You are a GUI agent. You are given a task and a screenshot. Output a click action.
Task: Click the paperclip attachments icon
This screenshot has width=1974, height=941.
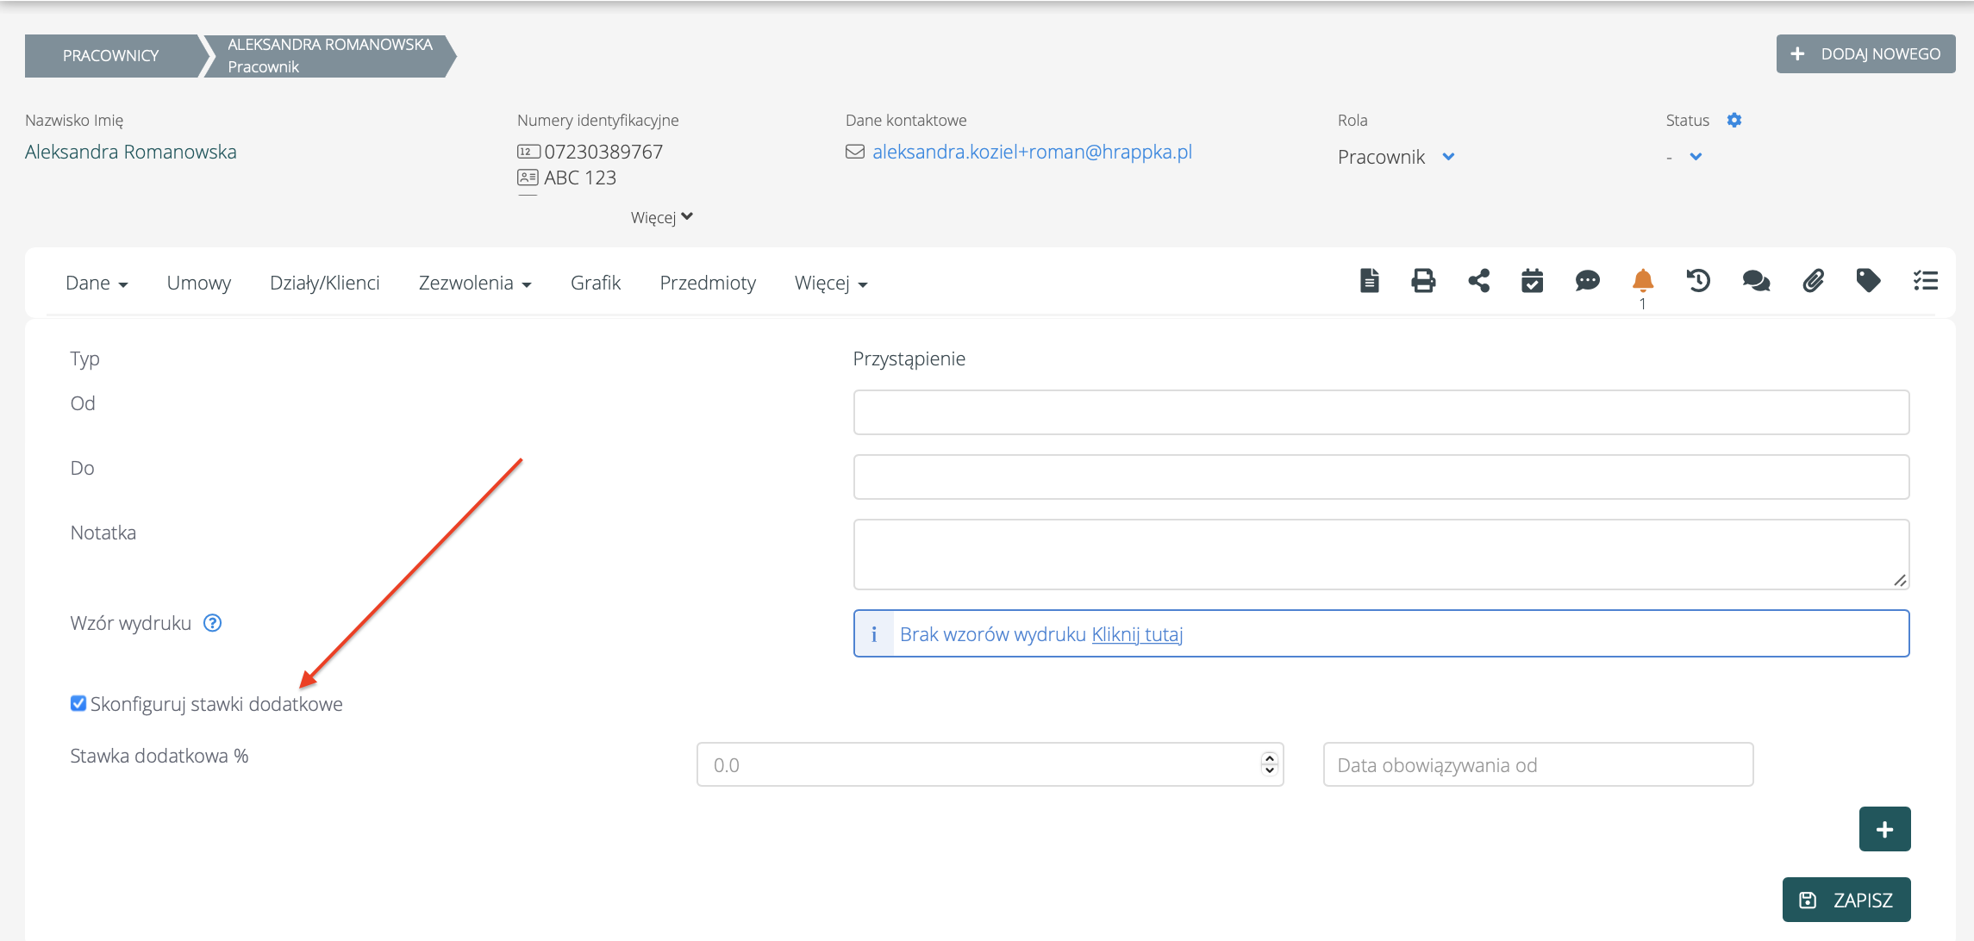(1813, 281)
